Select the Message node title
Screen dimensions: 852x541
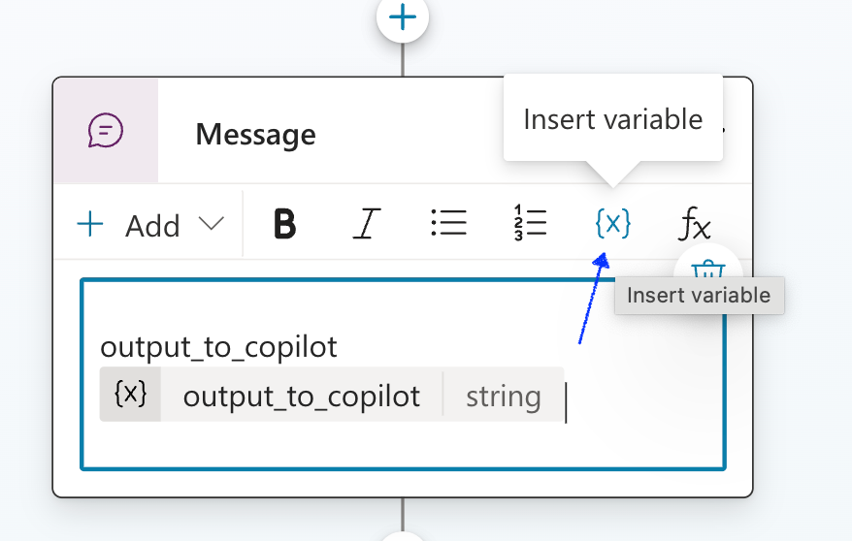coord(255,134)
